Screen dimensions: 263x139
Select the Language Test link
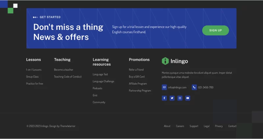tap(100, 74)
